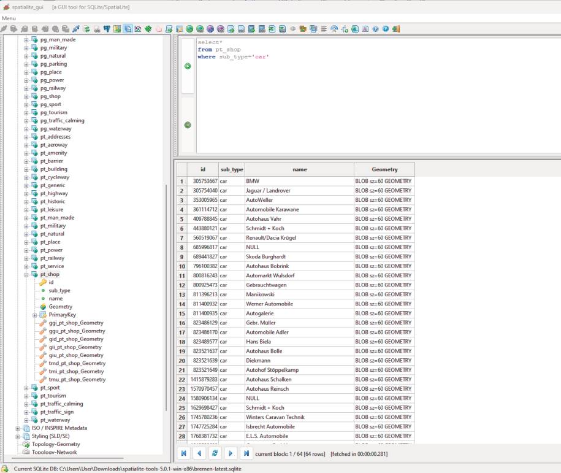This screenshot has width=561, height=473.
Task: Select the pg_military table in tree
Action: tap(54, 48)
